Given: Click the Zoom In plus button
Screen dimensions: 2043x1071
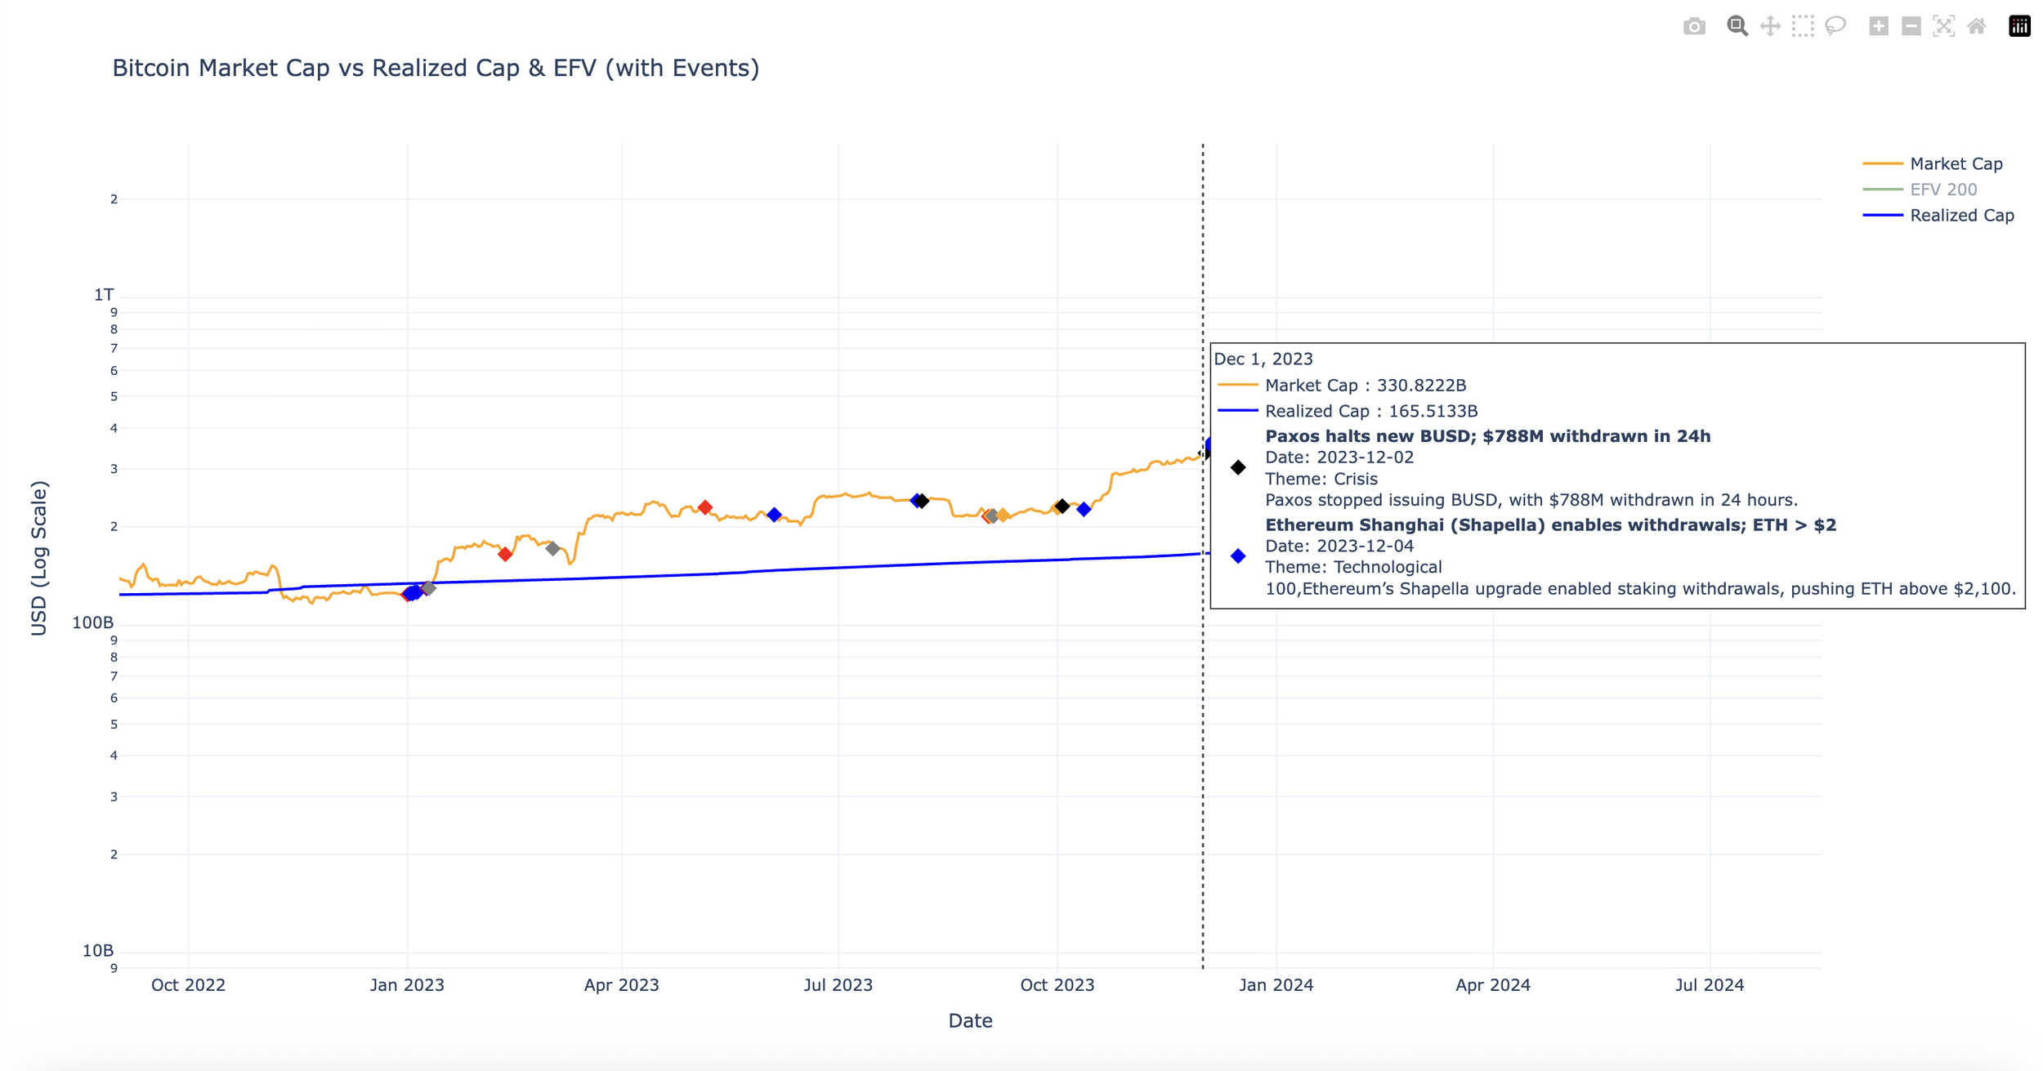Looking at the screenshot, I should click(x=1878, y=26).
